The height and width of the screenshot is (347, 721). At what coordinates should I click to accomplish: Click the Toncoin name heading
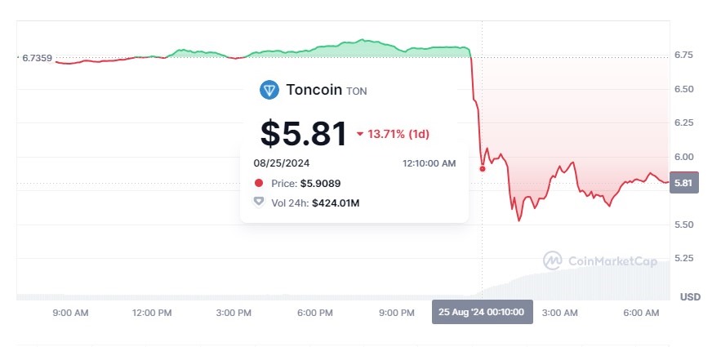click(314, 90)
